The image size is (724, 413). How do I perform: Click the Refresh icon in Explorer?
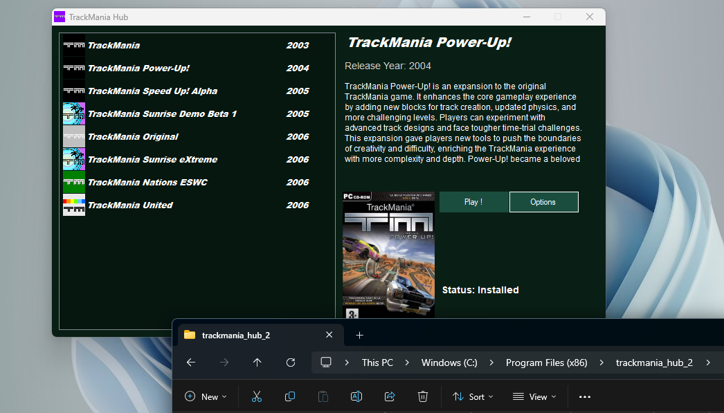tap(291, 362)
